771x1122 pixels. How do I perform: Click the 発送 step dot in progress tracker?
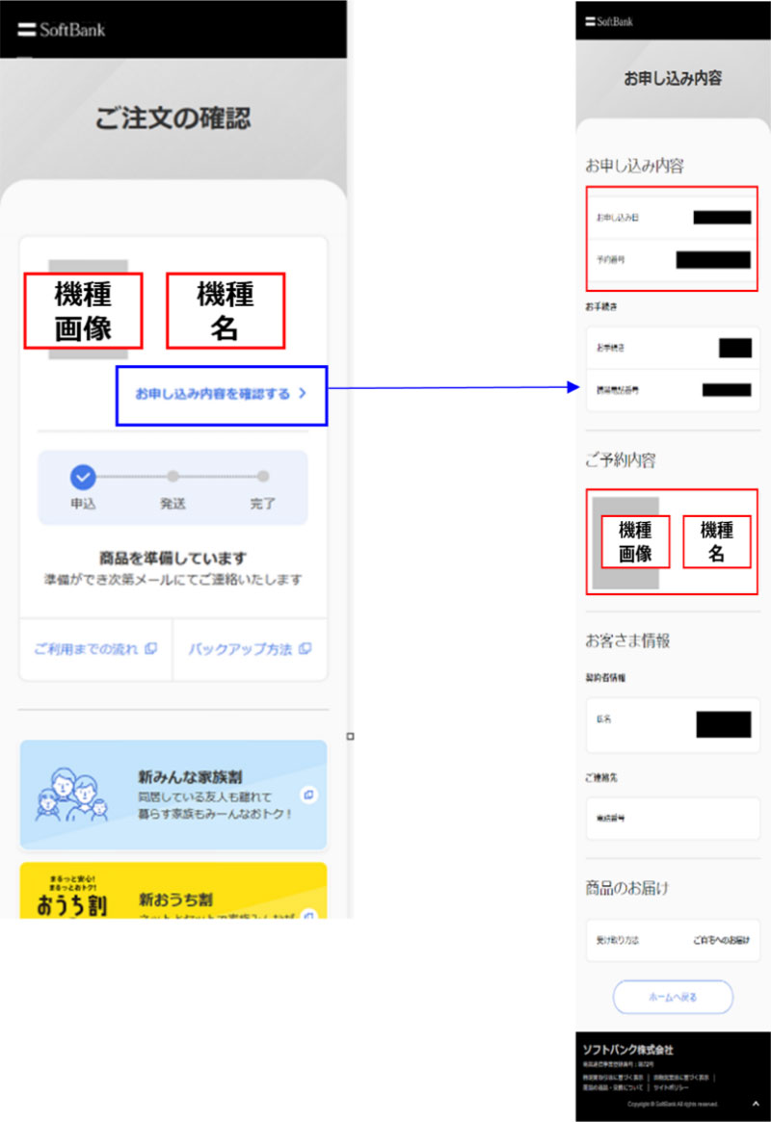[173, 476]
